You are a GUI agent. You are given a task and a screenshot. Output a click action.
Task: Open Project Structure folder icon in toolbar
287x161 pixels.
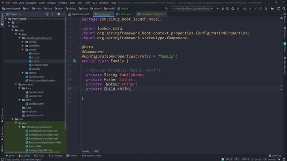pyautogui.click(x=272, y=8)
